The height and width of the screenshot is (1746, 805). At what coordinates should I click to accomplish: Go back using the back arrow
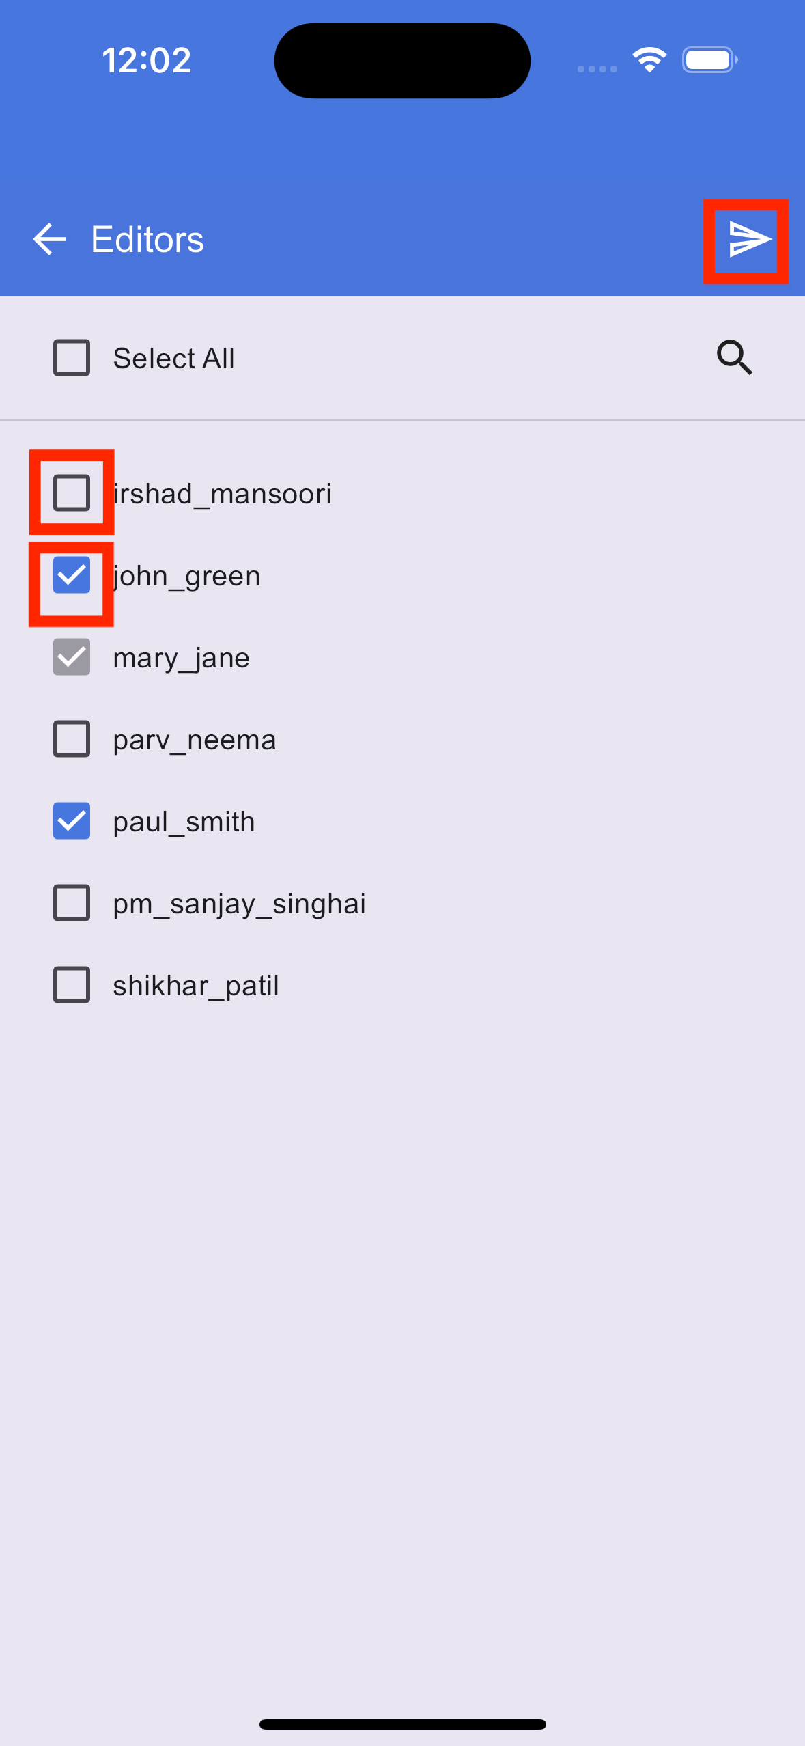(49, 240)
